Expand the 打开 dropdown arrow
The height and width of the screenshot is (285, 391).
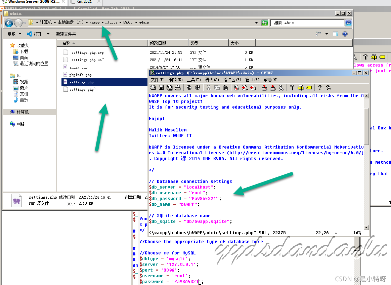(x=48, y=34)
